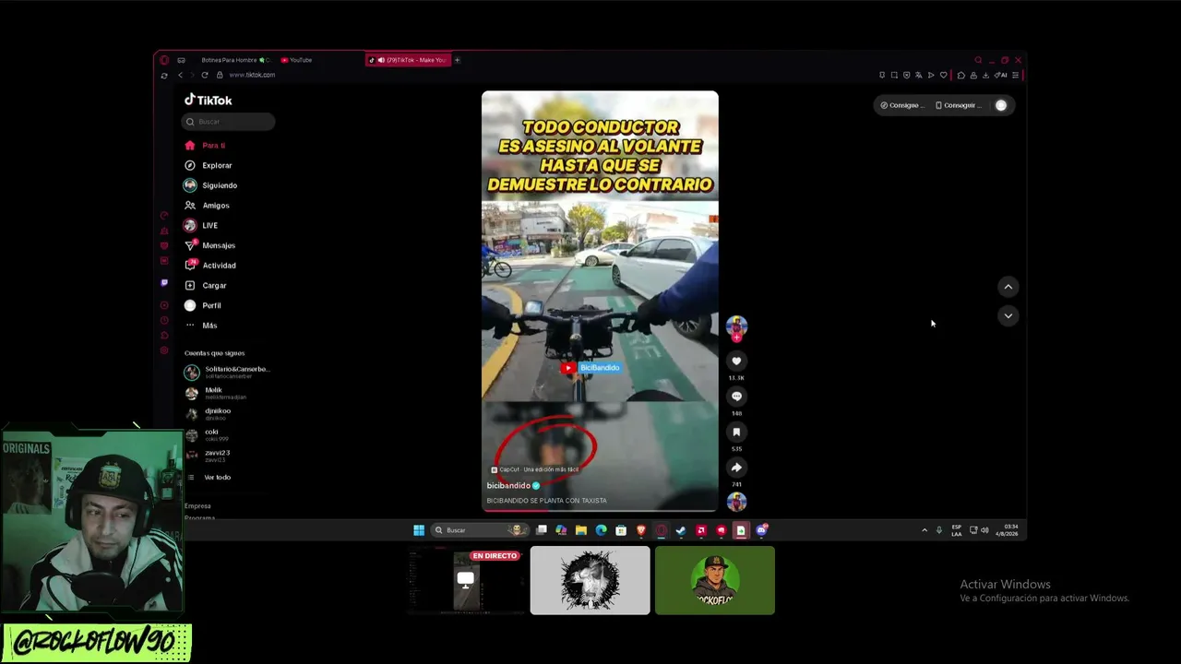Viewport: 1181px width, 664px height.
Task: Open Microsoft Edge from taskbar
Action: 601,530
